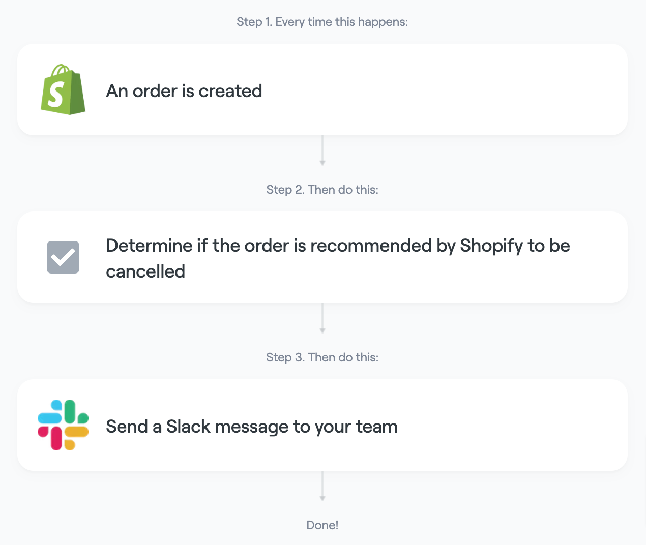This screenshot has width=646, height=545.
Task: Click the white S letter on the Shopify bag
Action: click(x=55, y=95)
